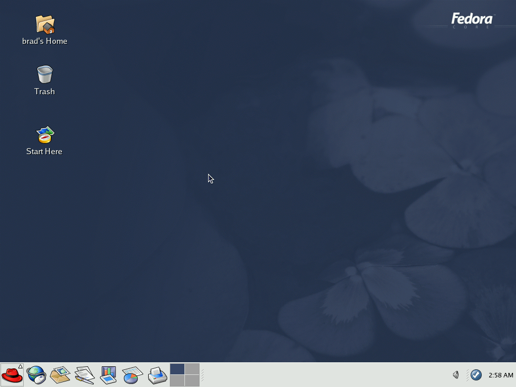Switch to the bottom-right workspace

click(x=192, y=381)
